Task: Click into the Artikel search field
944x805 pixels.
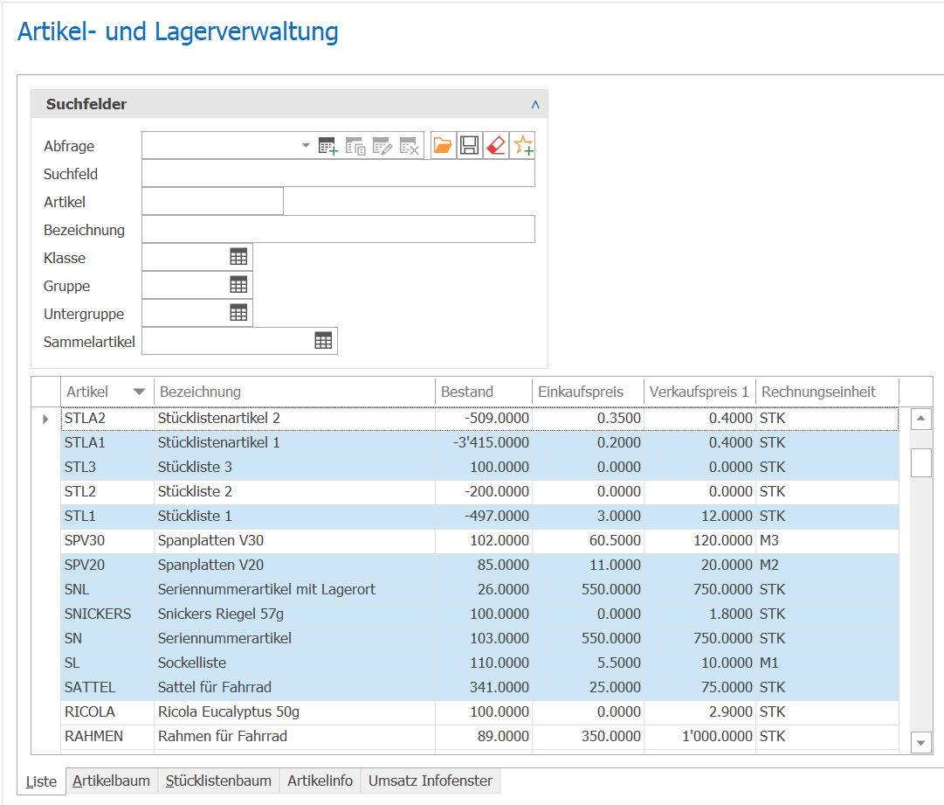Action: point(212,201)
